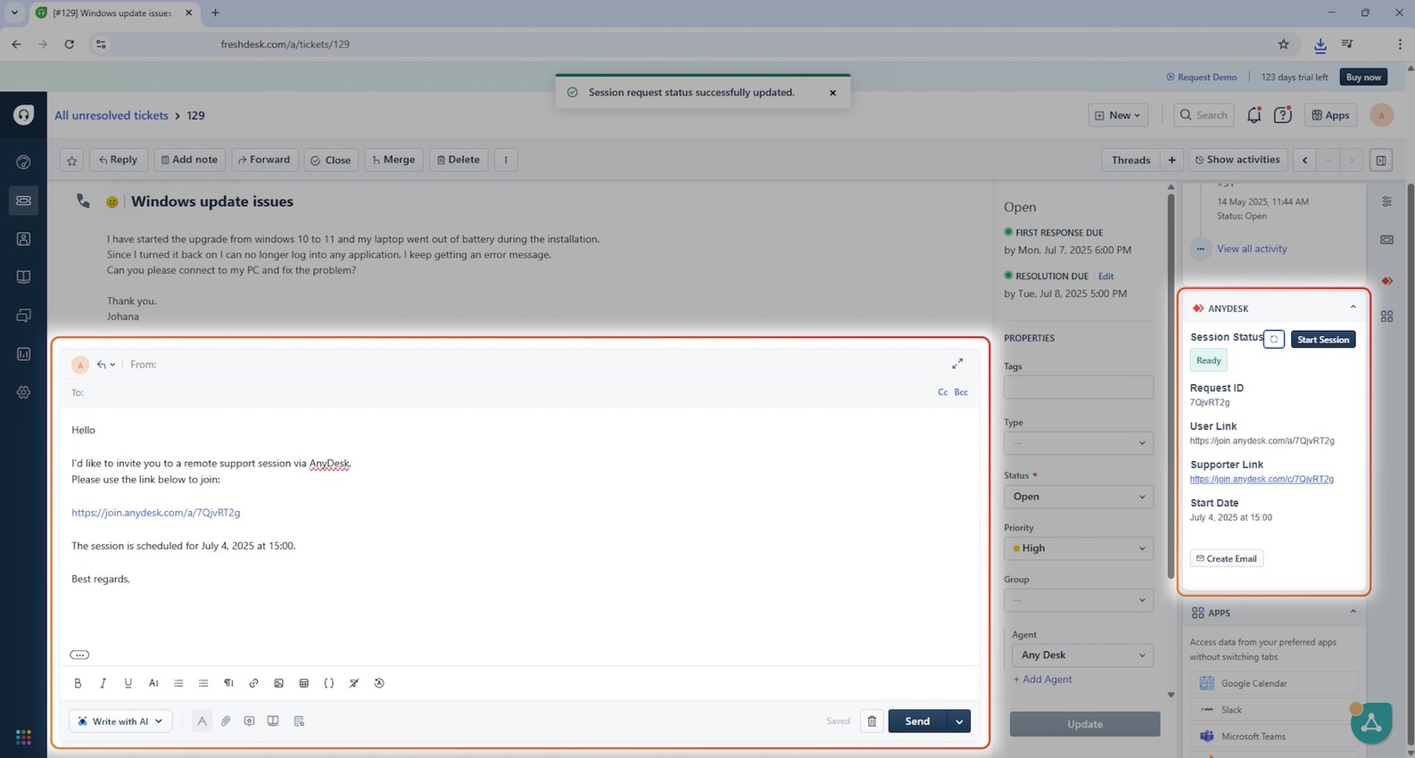Viewport: 1415px width, 758px height.
Task: Underline text in the reply editor
Action: click(128, 683)
